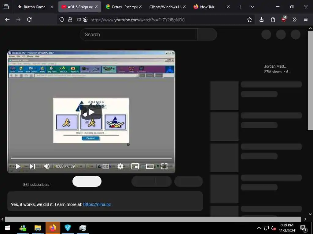Select Firefox in the Windows taskbar
The image size is (313, 234).
click(53, 228)
